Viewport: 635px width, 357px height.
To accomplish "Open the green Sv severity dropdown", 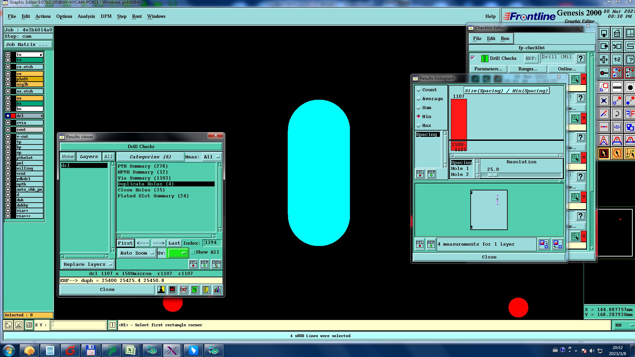I will coord(178,253).
